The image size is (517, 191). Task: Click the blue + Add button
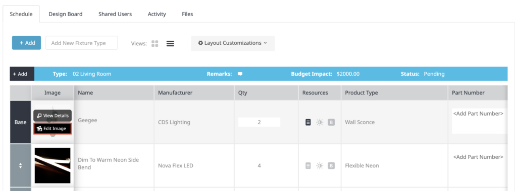[x=26, y=43]
